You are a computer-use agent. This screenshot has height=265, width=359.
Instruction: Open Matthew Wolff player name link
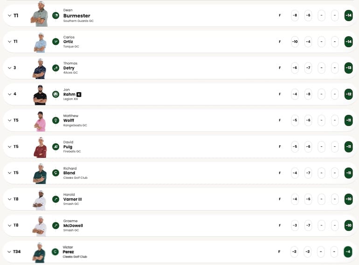point(69,120)
